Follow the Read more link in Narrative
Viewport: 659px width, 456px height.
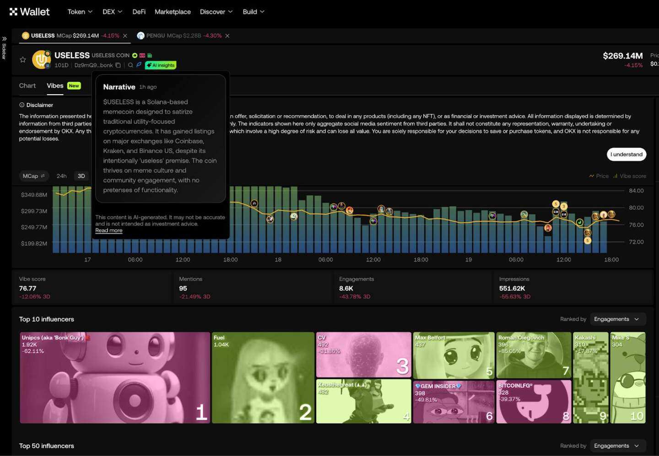[109, 231]
